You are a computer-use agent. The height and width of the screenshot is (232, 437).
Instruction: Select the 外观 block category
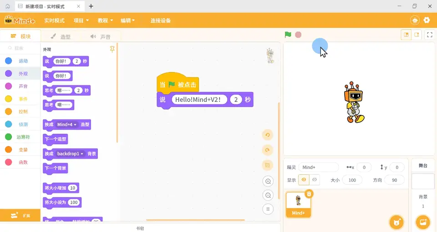(x=20, y=74)
